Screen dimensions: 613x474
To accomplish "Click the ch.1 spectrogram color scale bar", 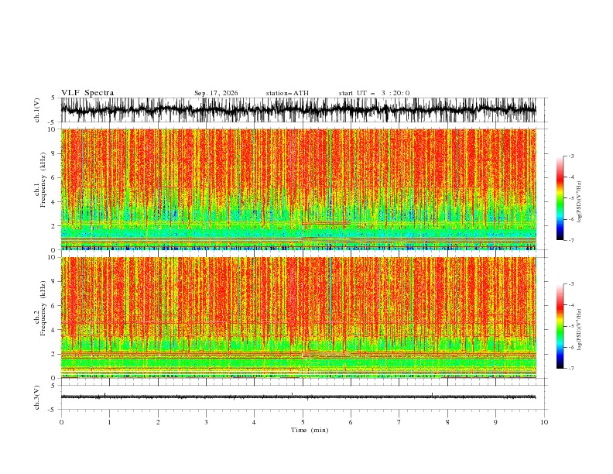I will click(560, 198).
